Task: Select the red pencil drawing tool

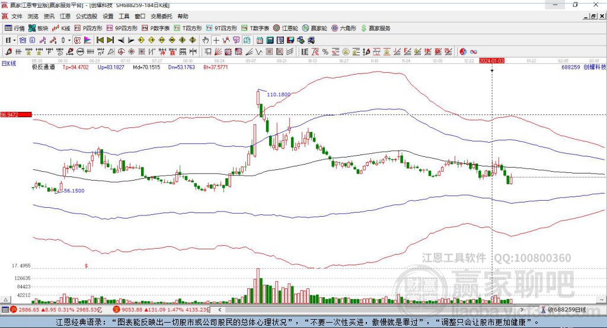Action: 8,52
